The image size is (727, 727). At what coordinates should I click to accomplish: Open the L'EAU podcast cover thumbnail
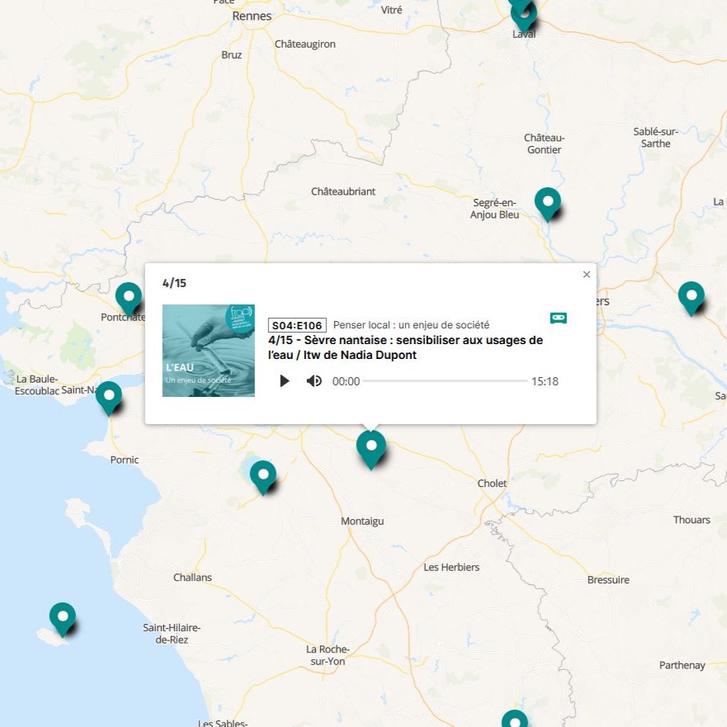(x=208, y=351)
